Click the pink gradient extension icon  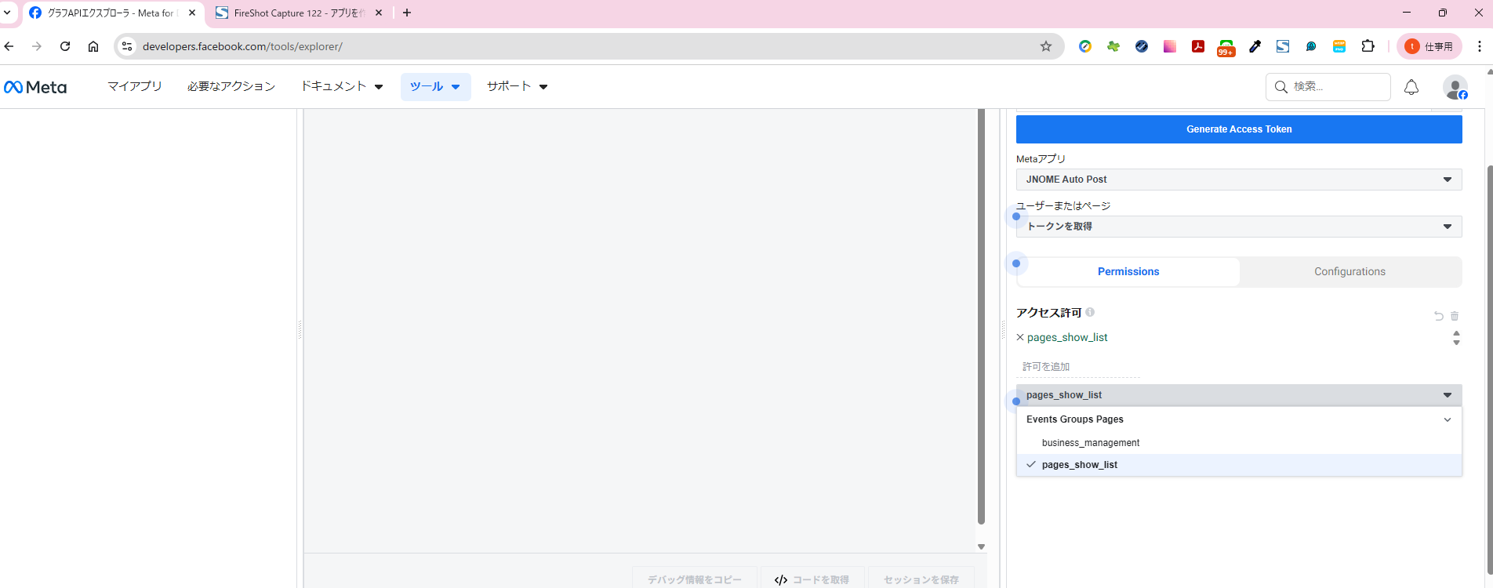[x=1170, y=46]
